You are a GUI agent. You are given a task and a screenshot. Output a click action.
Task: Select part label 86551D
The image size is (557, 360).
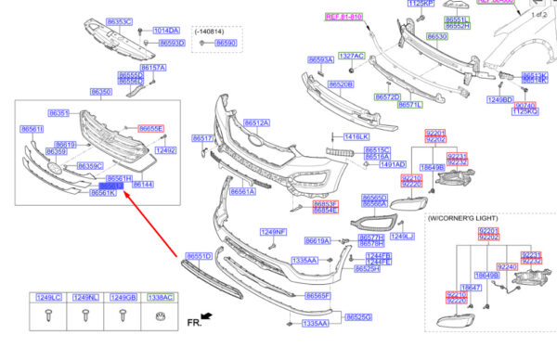(199, 256)
